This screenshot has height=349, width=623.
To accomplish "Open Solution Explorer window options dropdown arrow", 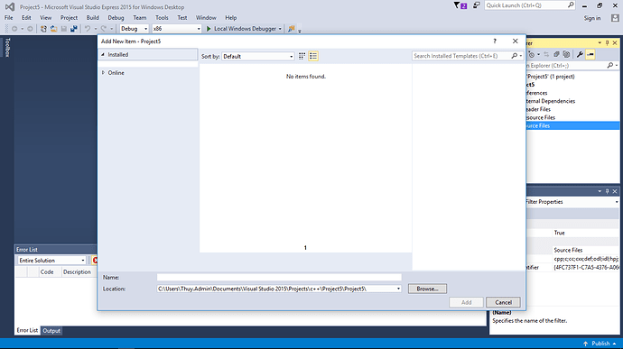I will coord(600,43).
